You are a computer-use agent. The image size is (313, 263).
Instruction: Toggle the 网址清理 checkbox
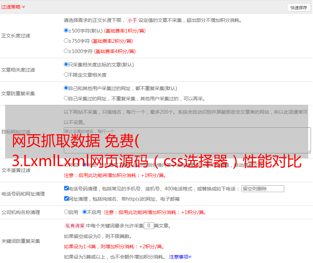[66, 198]
